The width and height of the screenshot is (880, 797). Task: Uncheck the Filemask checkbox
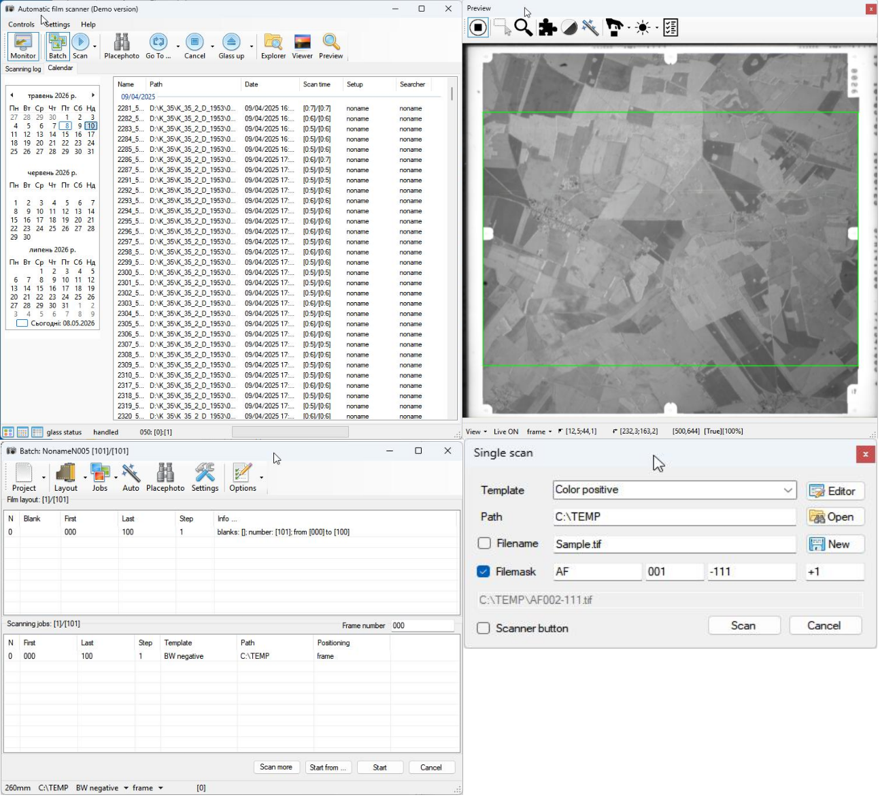point(484,573)
